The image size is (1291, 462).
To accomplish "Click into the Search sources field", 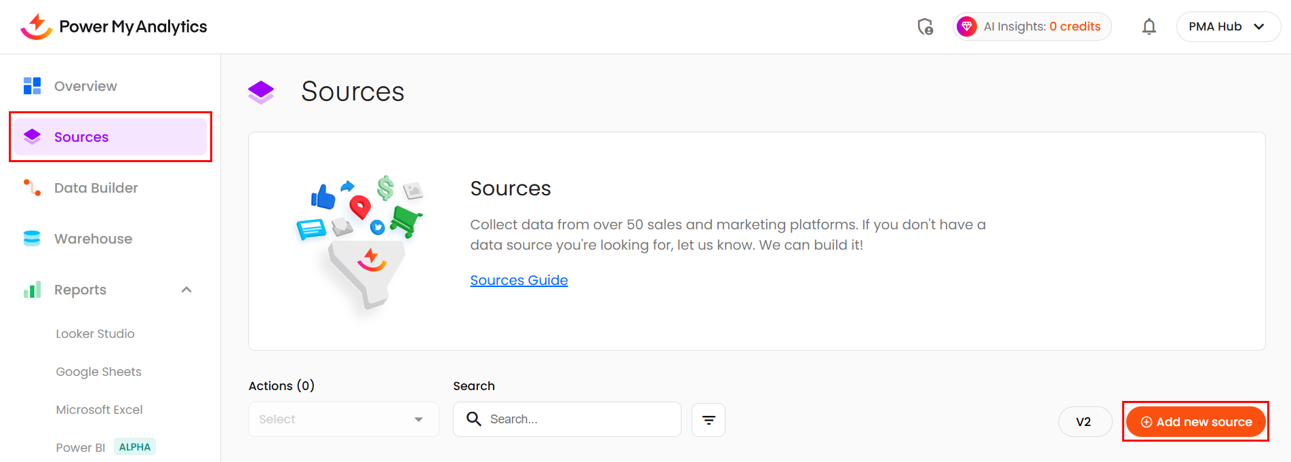I will click(576, 419).
